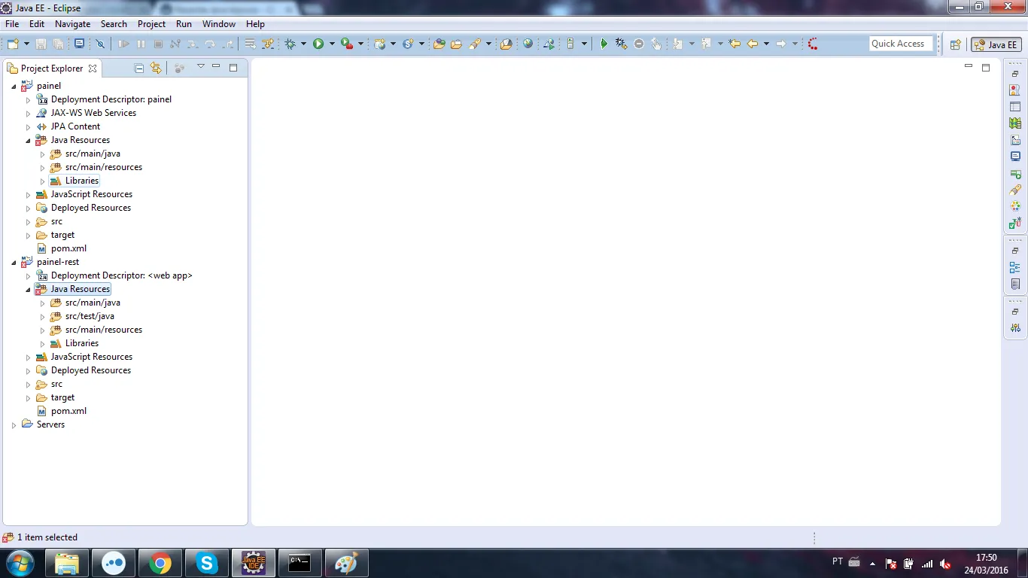Select src/test/java in painel-rest

(90, 316)
